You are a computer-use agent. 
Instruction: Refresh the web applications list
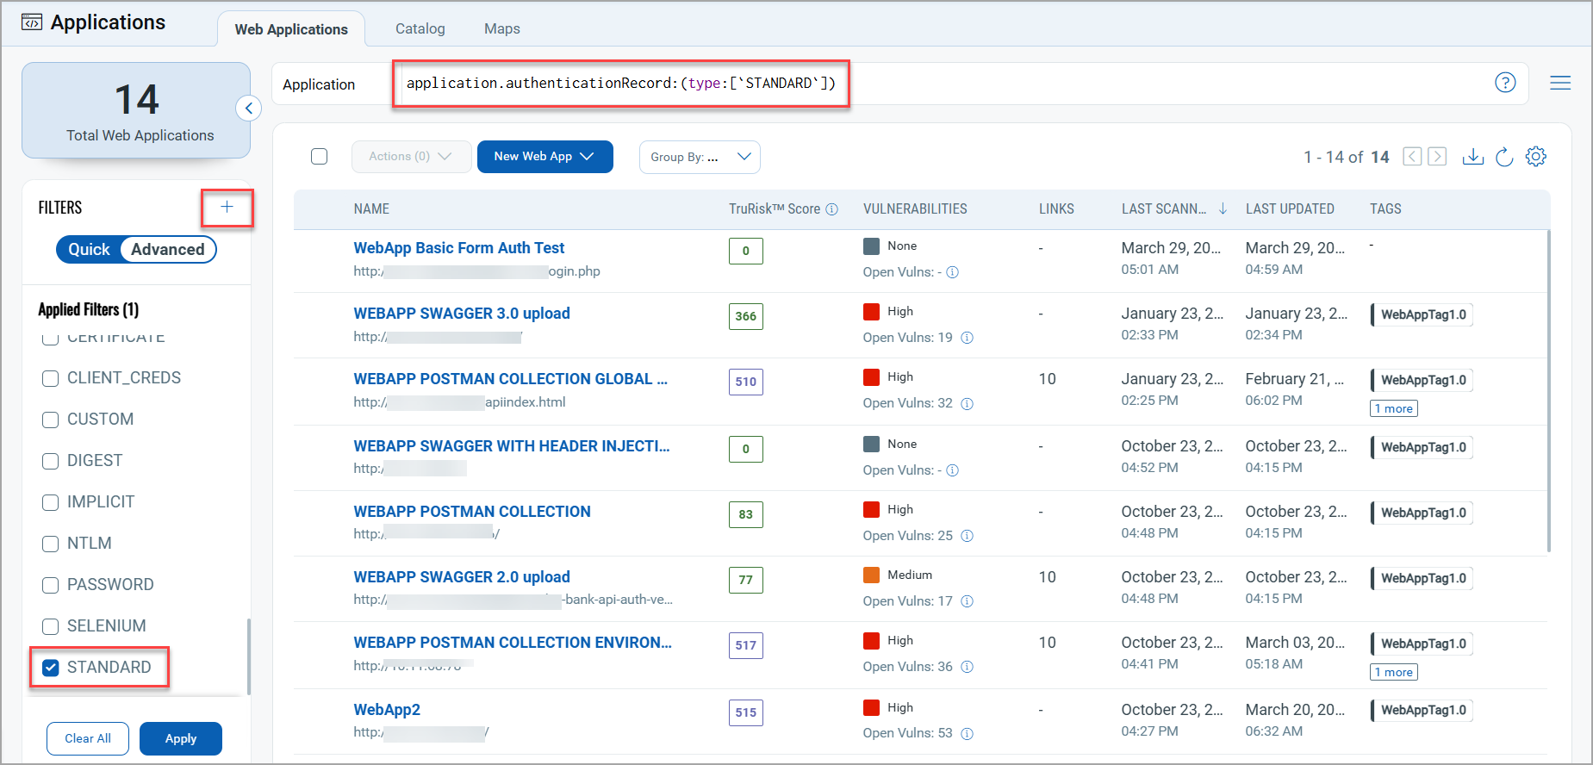[1504, 157]
